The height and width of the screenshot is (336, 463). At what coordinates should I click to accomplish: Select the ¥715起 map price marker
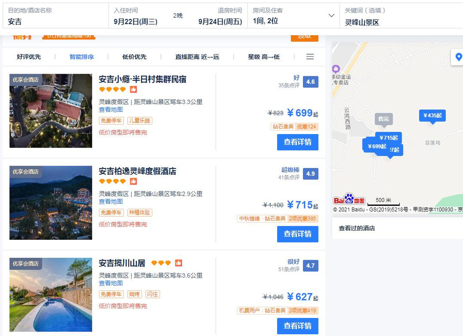[x=388, y=138]
